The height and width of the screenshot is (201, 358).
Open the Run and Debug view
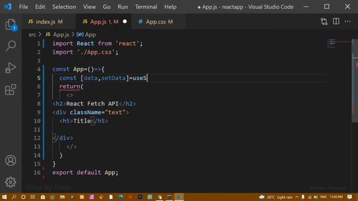coord(11,68)
